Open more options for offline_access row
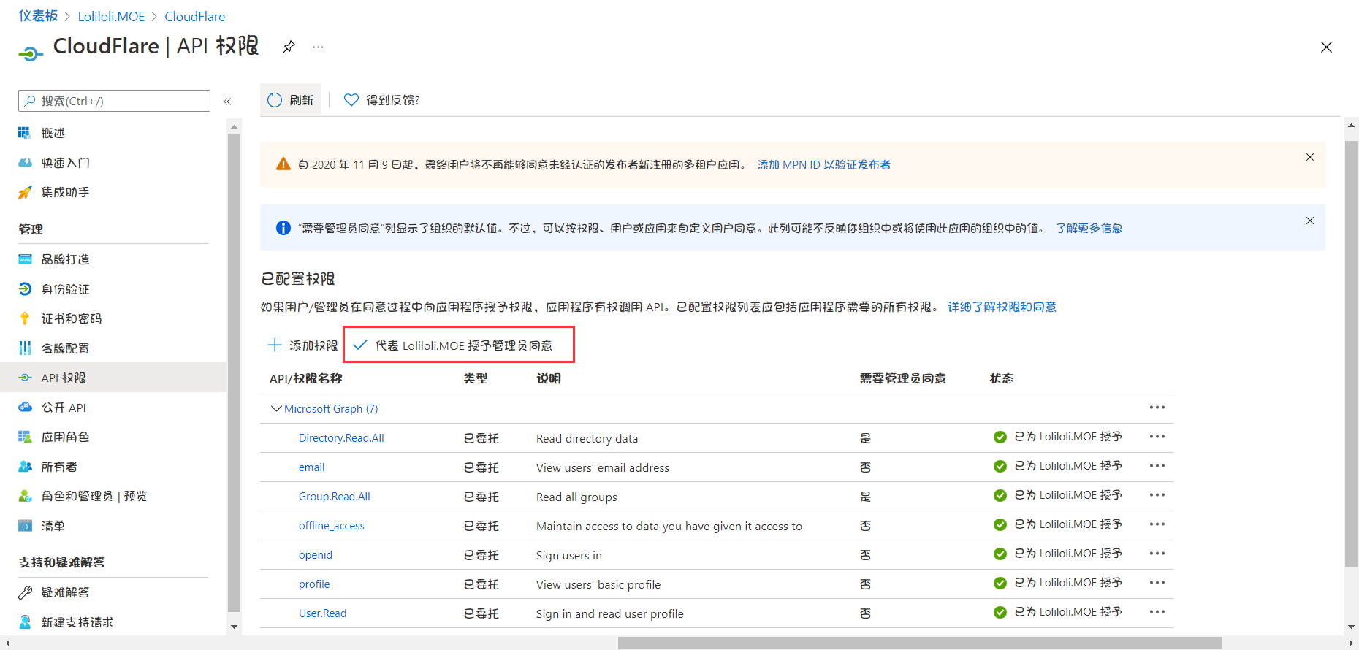 [x=1157, y=524]
